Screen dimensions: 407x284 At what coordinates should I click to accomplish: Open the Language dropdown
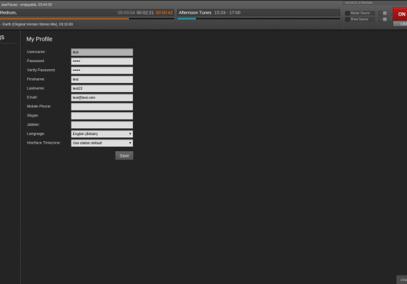pyautogui.click(x=102, y=134)
